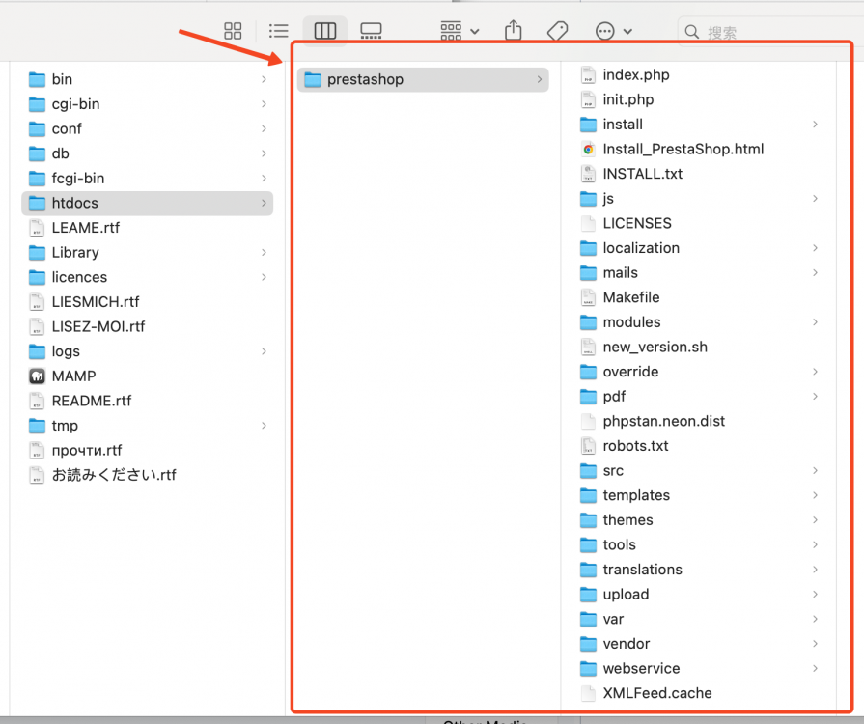Viewport: 864px width, 724px height.
Task: Open the webservice folder
Action: pyautogui.click(x=699, y=668)
